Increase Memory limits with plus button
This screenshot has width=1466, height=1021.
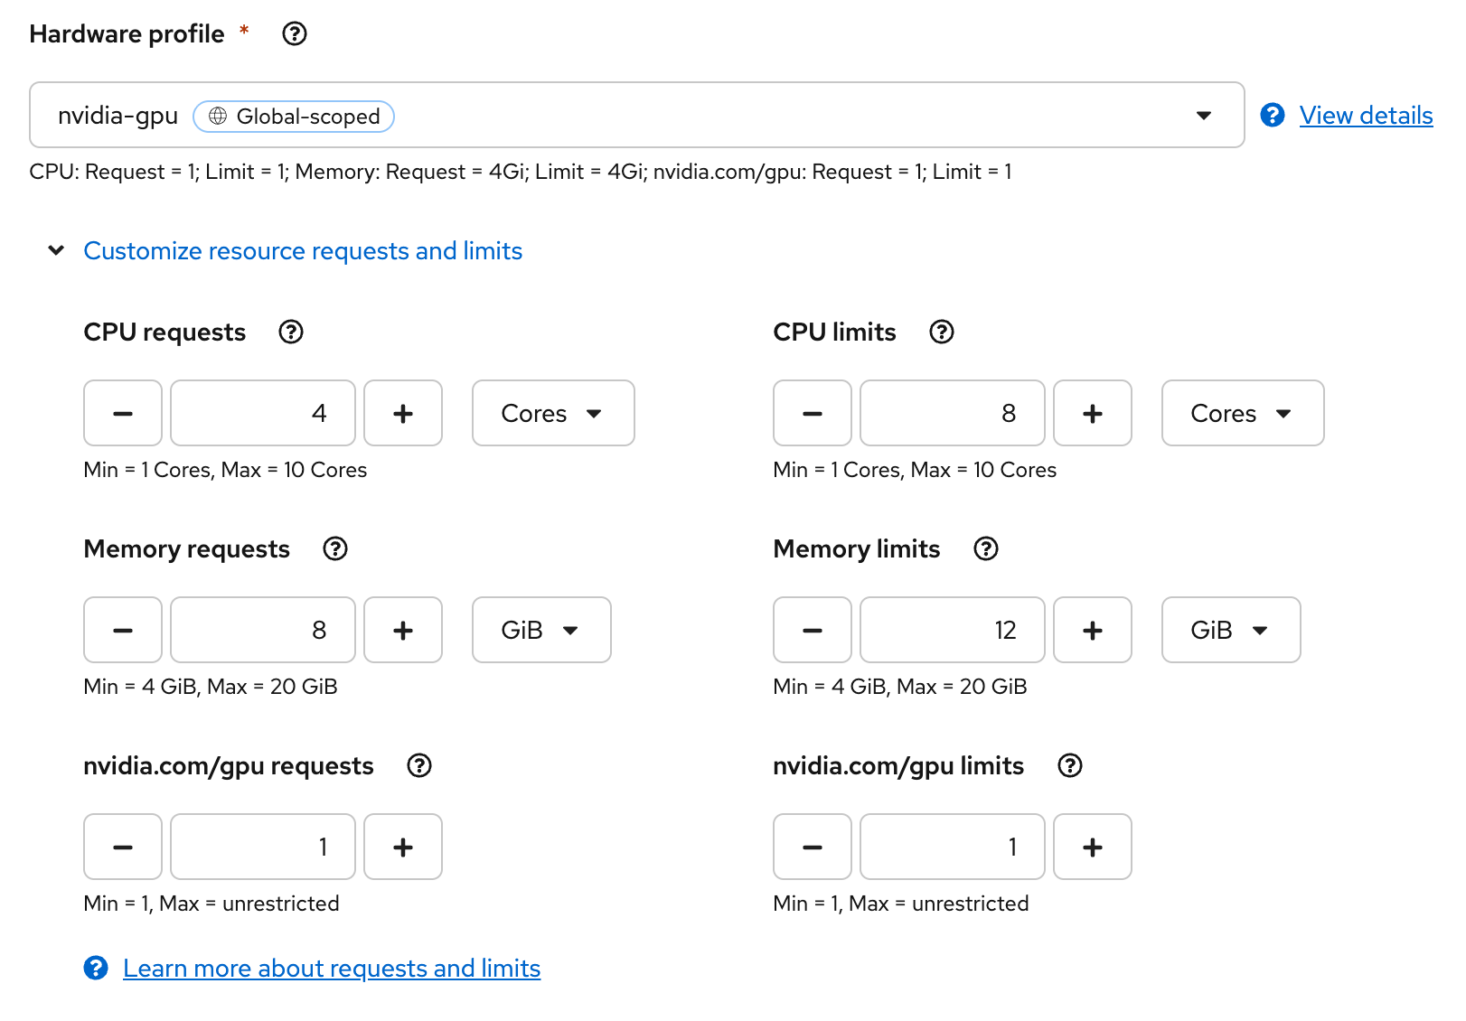(1093, 631)
